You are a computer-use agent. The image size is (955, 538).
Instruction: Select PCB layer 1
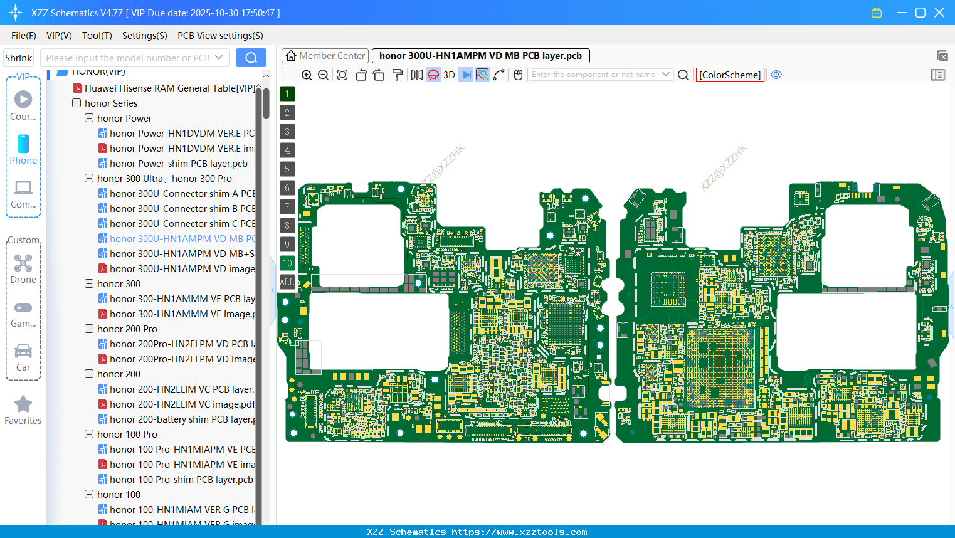point(287,94)
